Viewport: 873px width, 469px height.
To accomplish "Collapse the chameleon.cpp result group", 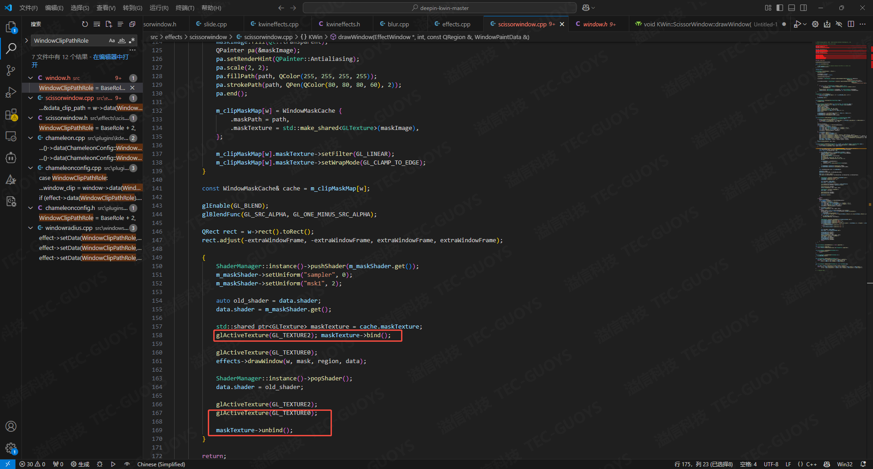I will (30, 138).
